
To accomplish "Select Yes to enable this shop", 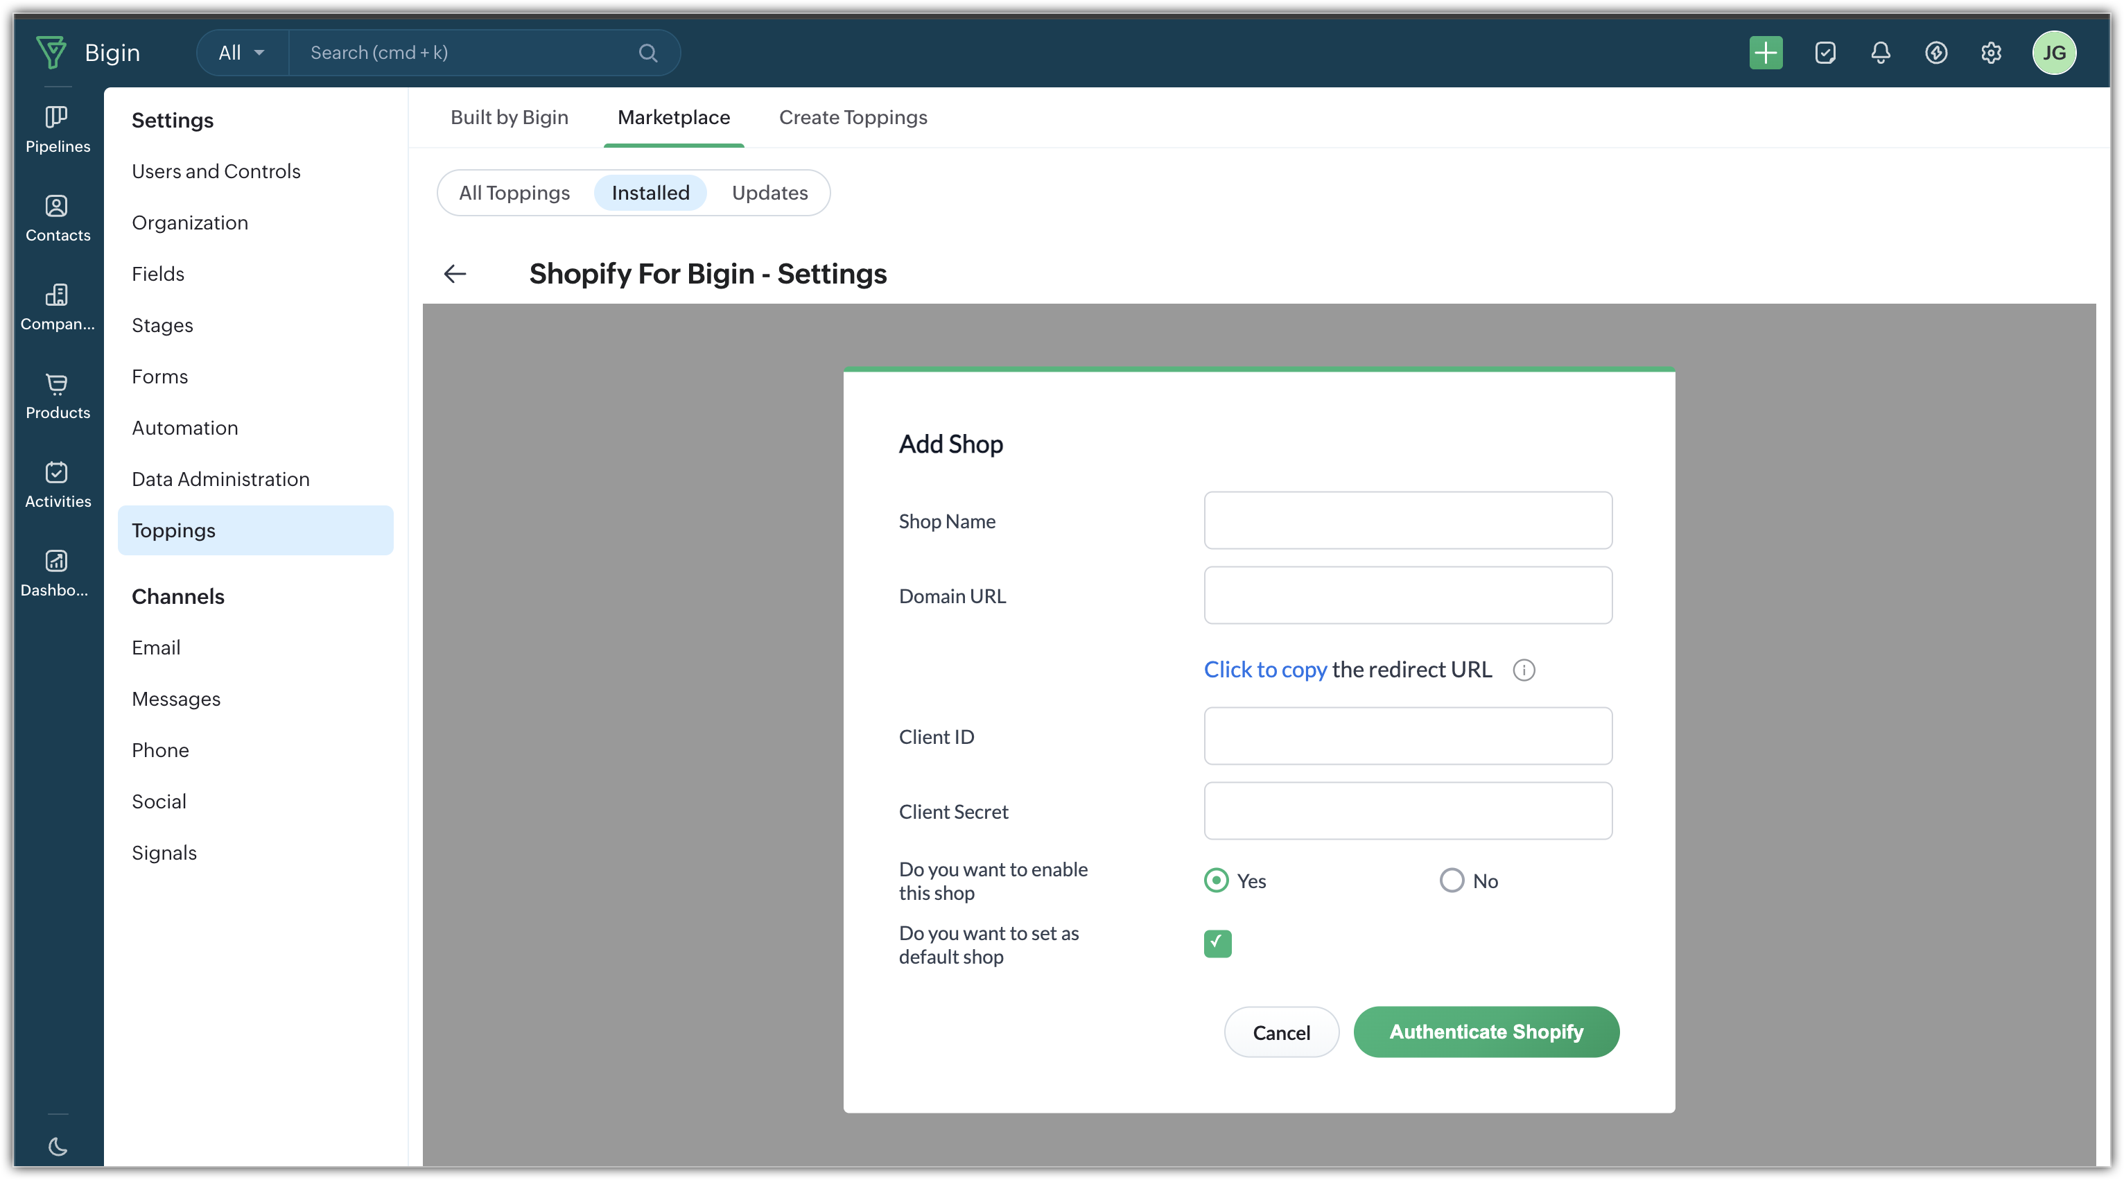I will pos(1216,880).
